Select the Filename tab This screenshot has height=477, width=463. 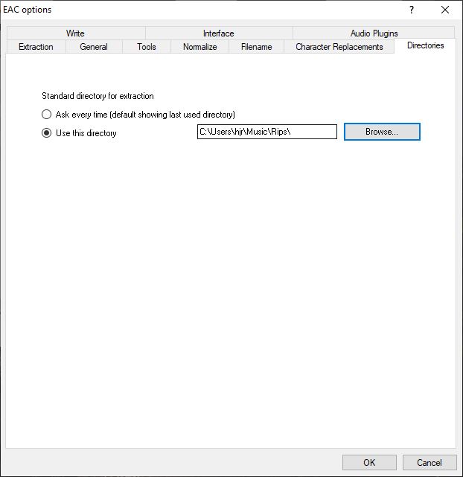[x=257, y=47]
